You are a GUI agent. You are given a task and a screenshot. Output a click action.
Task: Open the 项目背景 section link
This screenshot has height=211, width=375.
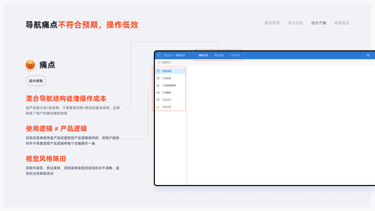(x=272, y=23)
